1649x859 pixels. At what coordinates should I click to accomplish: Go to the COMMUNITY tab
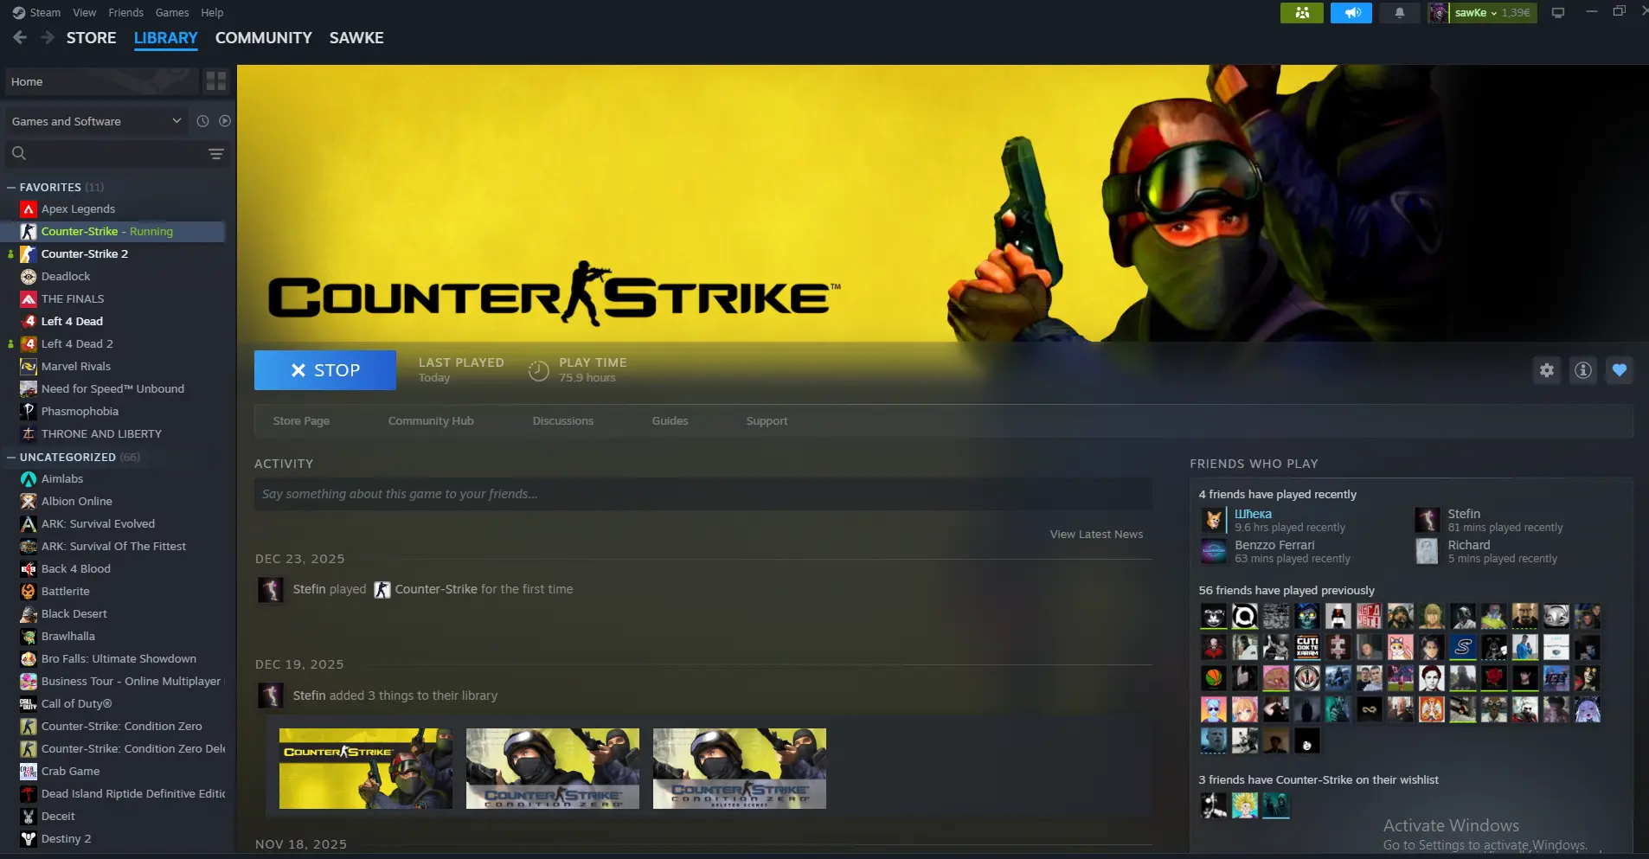264,38
